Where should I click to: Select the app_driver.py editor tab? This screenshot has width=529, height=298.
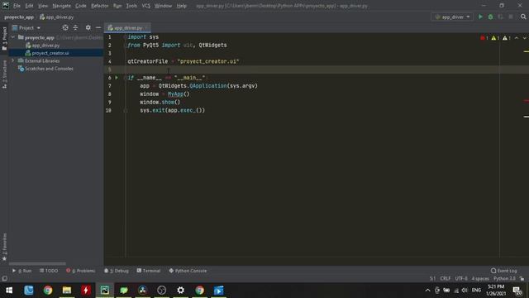127,27
